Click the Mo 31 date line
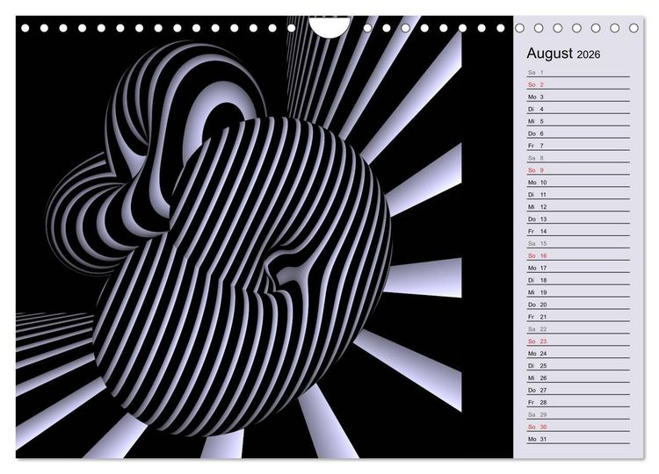Viewport: 659px width, 474px height. 578,439
